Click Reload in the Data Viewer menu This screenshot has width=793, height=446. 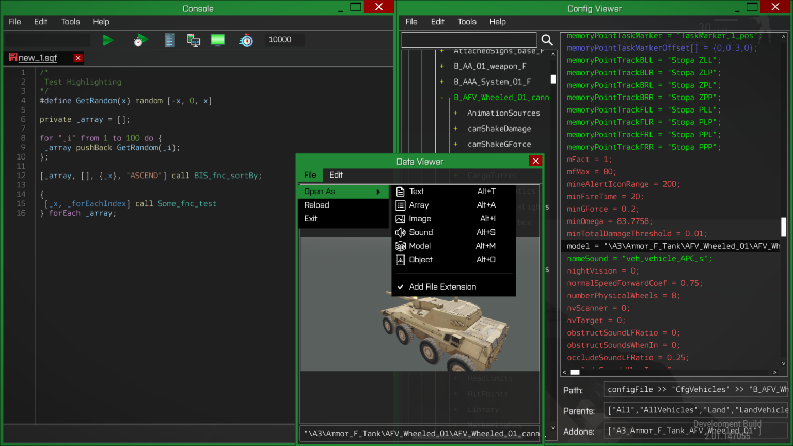[x=316, y=205]
